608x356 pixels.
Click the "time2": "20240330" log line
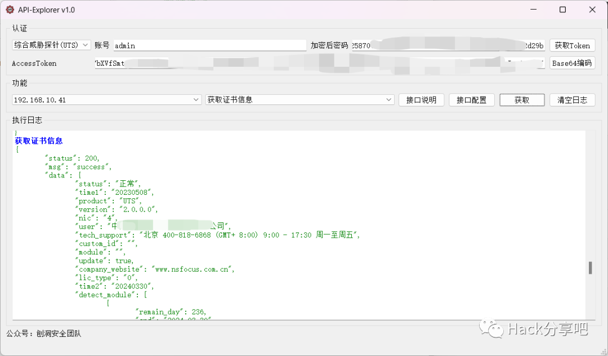[114, 286]
